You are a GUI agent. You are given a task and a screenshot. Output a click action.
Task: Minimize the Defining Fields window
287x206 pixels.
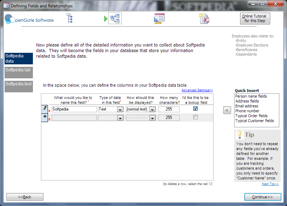coord(253,3)
